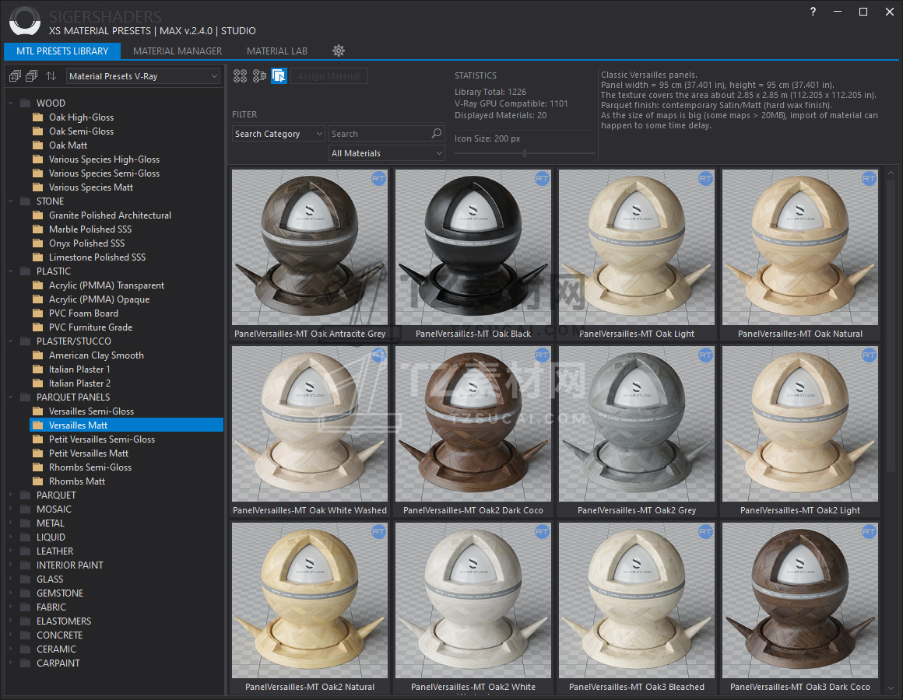Collapse the STONE category arrow
The image size is (903, 700).
(11, 201)
